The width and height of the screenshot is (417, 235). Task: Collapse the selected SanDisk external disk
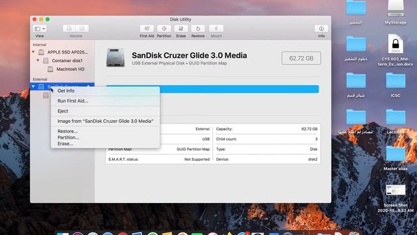33,86
